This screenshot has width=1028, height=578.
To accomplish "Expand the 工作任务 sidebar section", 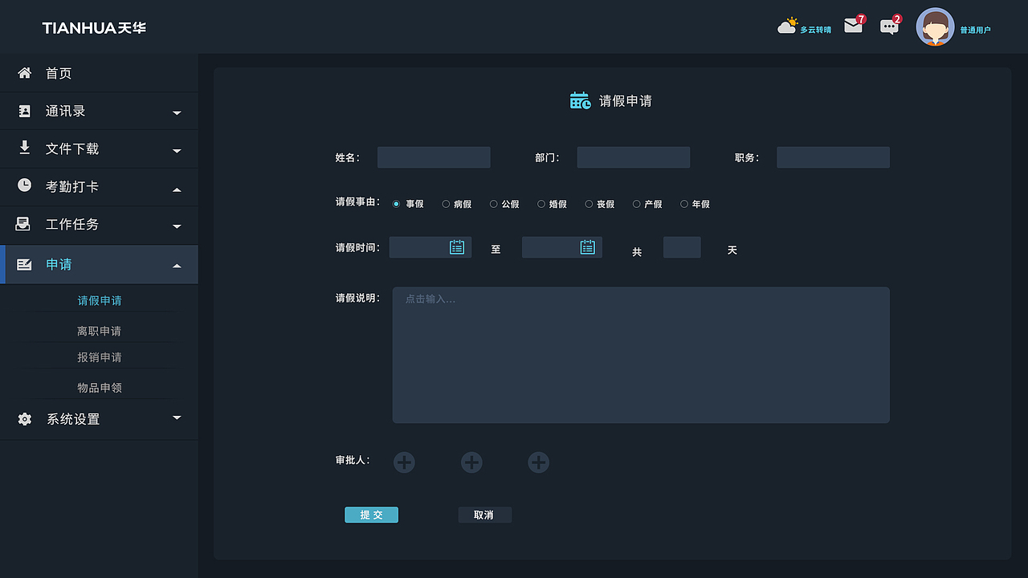I will (176, 226).
